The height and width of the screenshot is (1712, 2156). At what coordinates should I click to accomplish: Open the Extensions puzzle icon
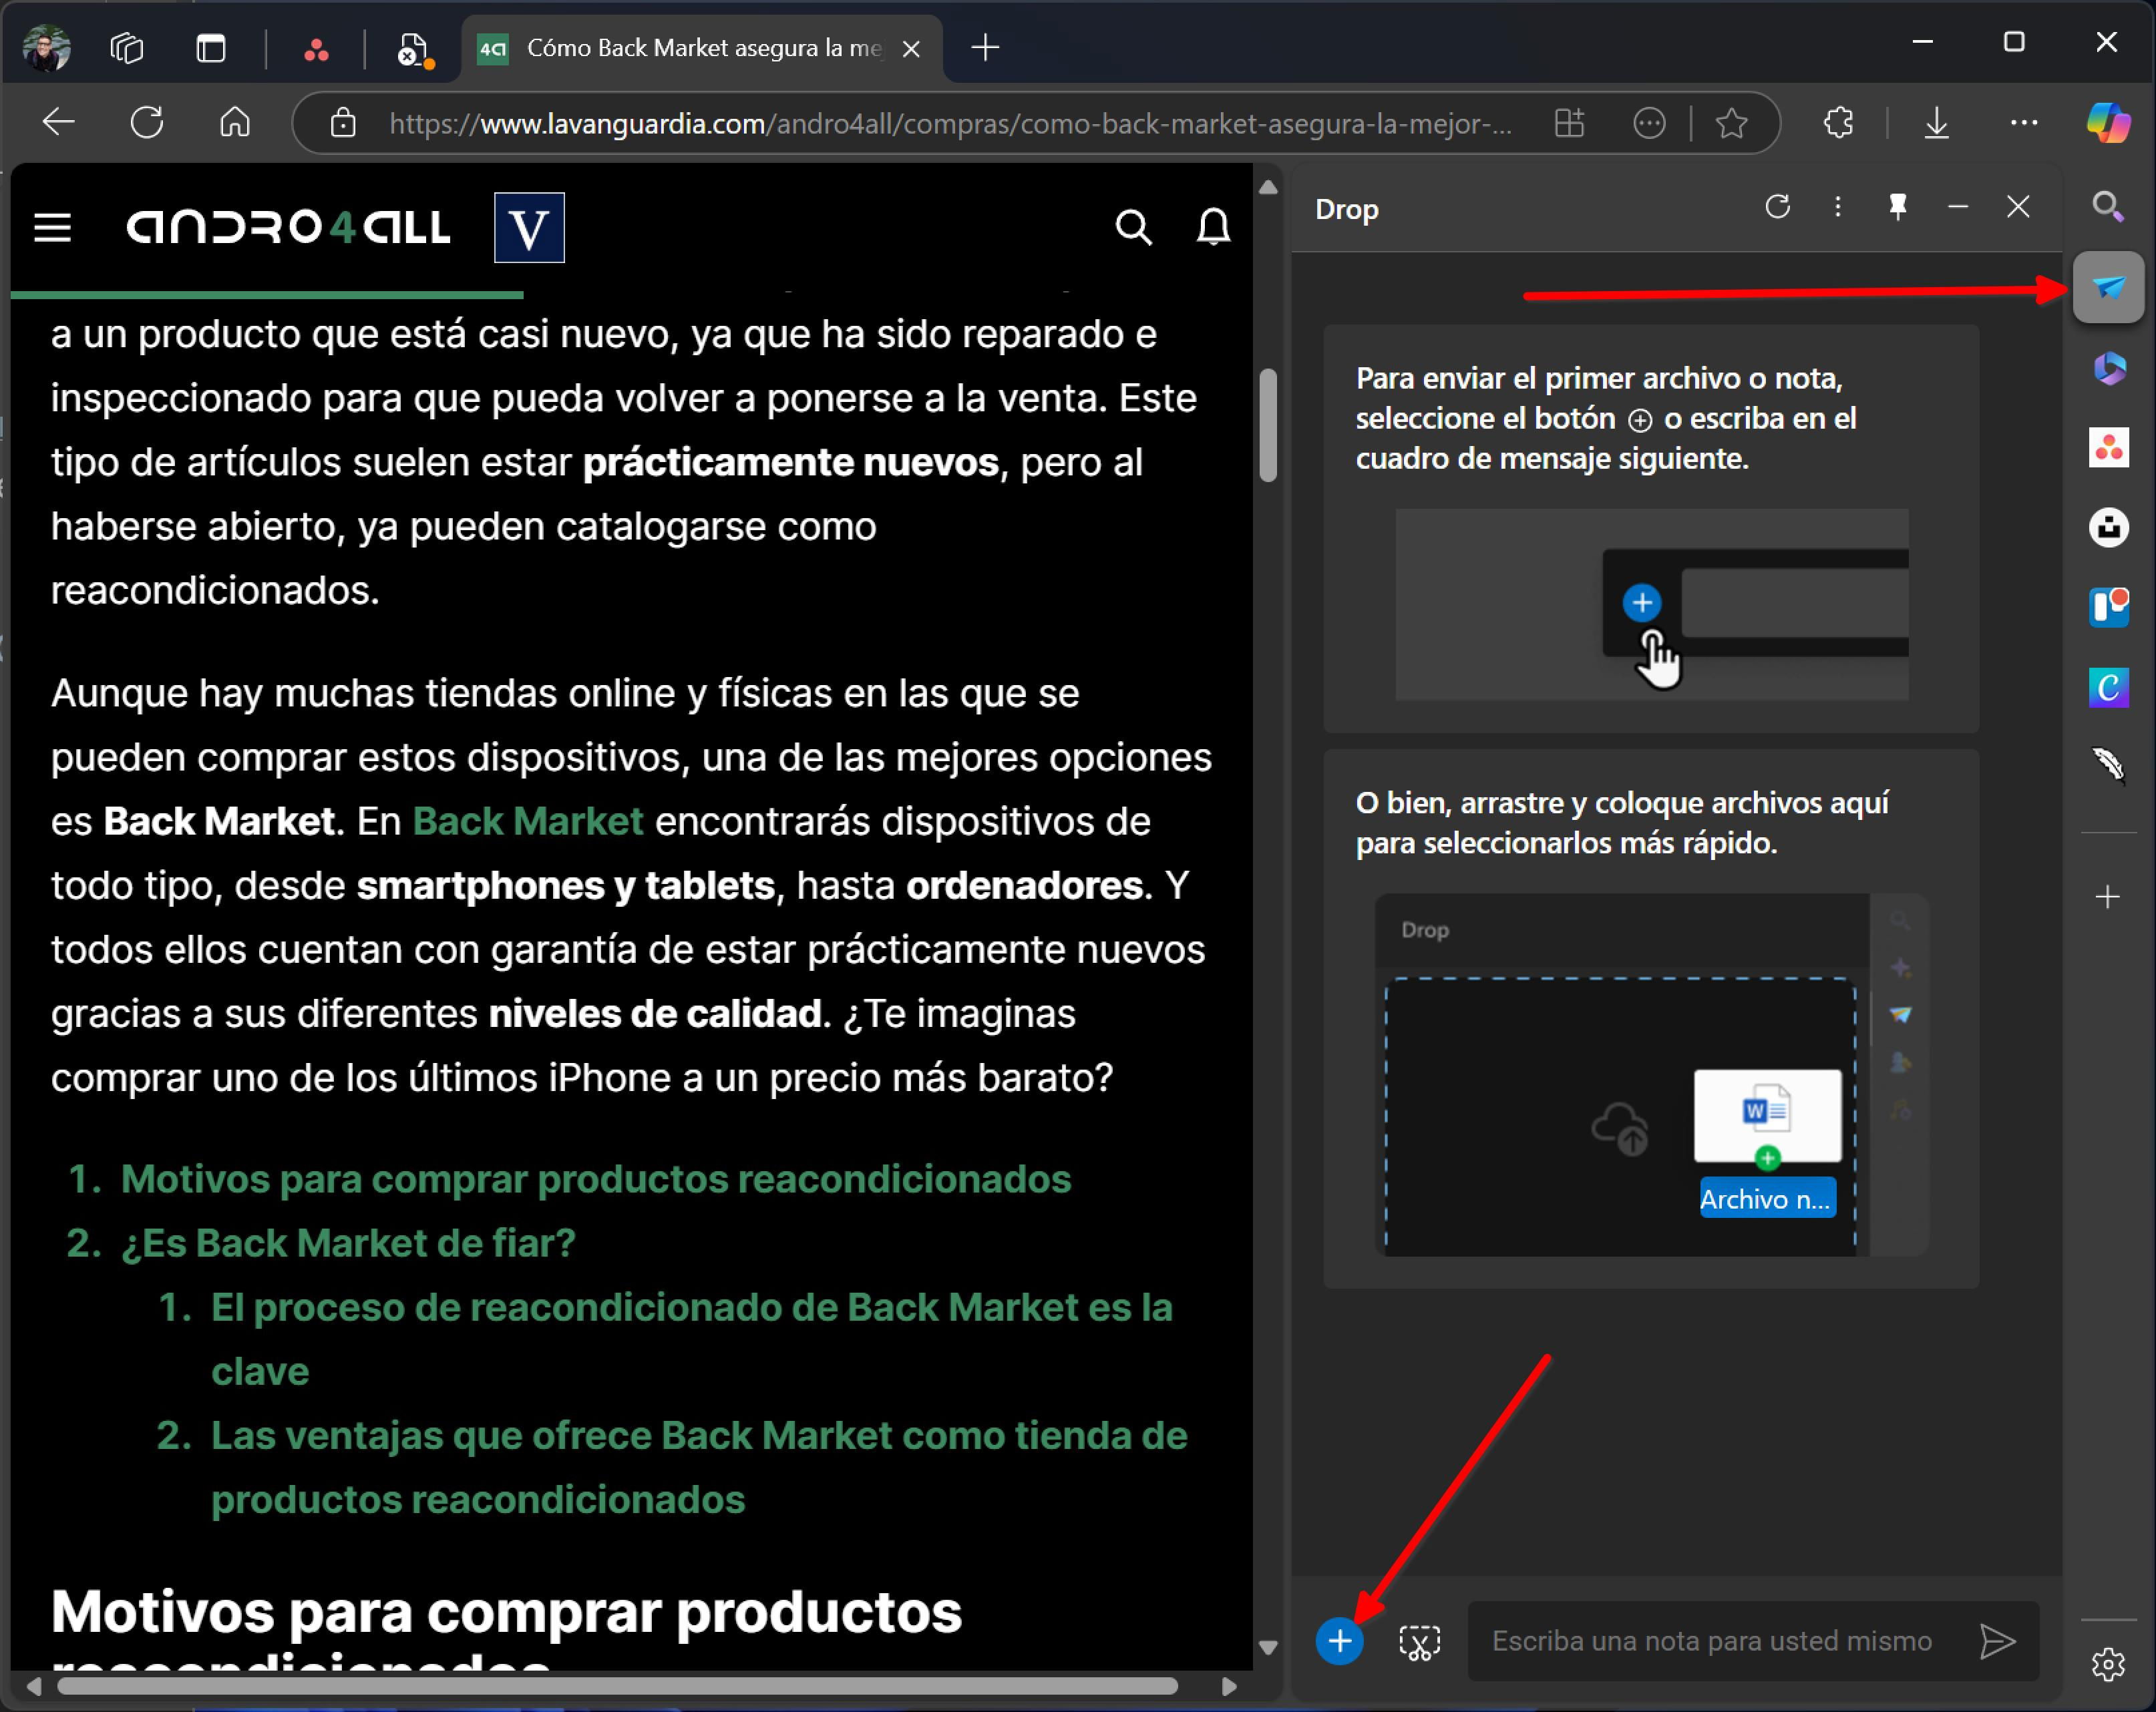[1838, 123]
